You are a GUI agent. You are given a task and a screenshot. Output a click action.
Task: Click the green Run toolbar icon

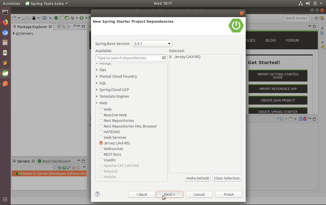click(x=81, y=18)
